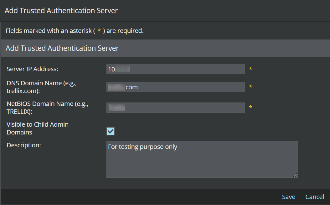Click the 'DNS Domain Name' label
330x205 pixels.
pyautogui.click(x=42, y=87)
